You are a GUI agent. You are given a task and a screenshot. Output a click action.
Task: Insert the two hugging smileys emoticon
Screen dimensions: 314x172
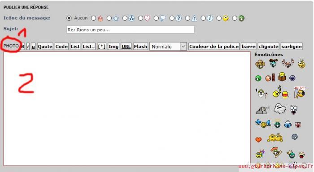tap(275, 138)
